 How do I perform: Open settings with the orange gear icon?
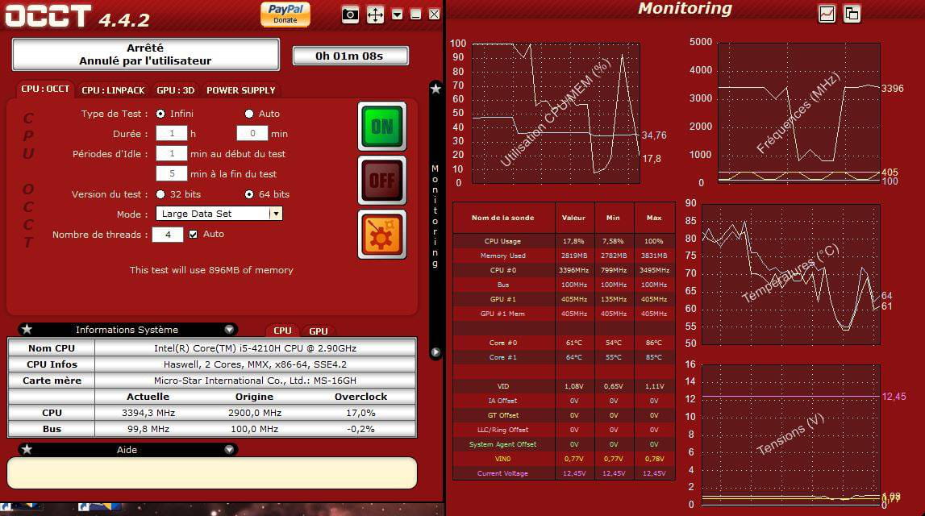click(x=382, y=234)
